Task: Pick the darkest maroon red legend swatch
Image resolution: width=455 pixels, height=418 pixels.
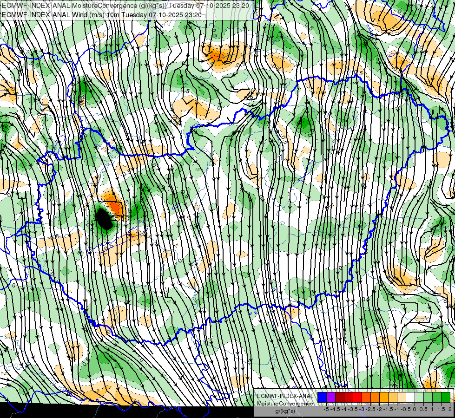Action: click(x=340, y=398)
